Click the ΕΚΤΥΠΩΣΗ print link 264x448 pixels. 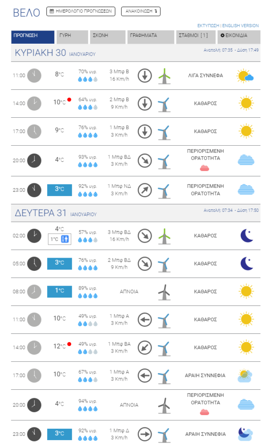click(x=208, y=26)
